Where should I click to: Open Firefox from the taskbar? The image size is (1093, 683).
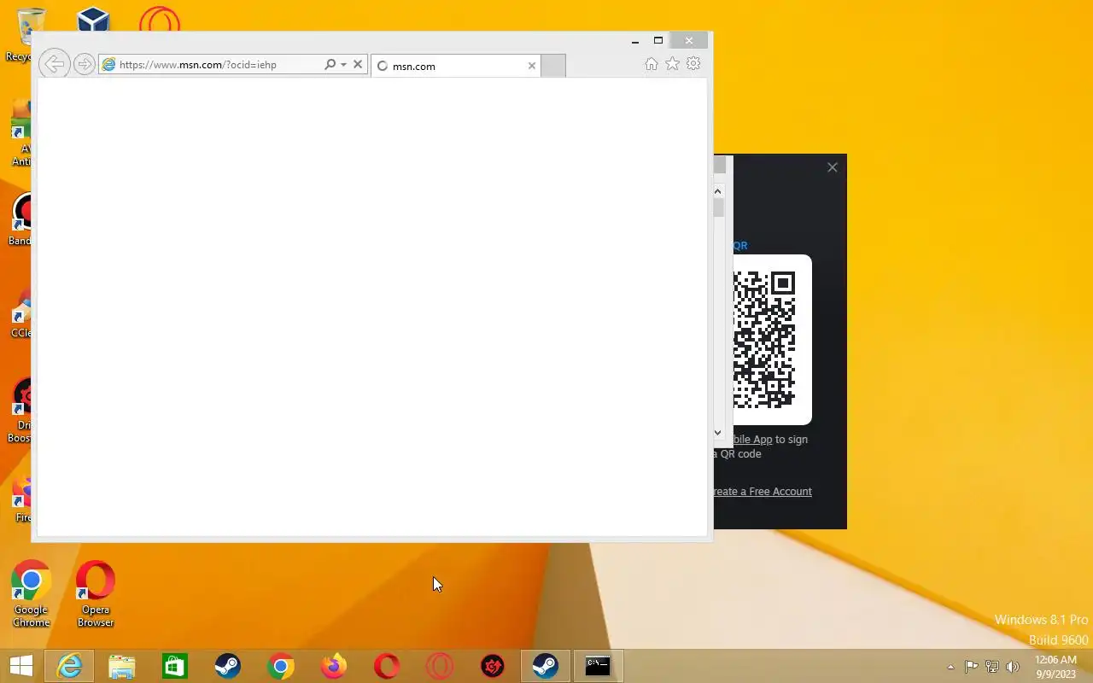333,666
